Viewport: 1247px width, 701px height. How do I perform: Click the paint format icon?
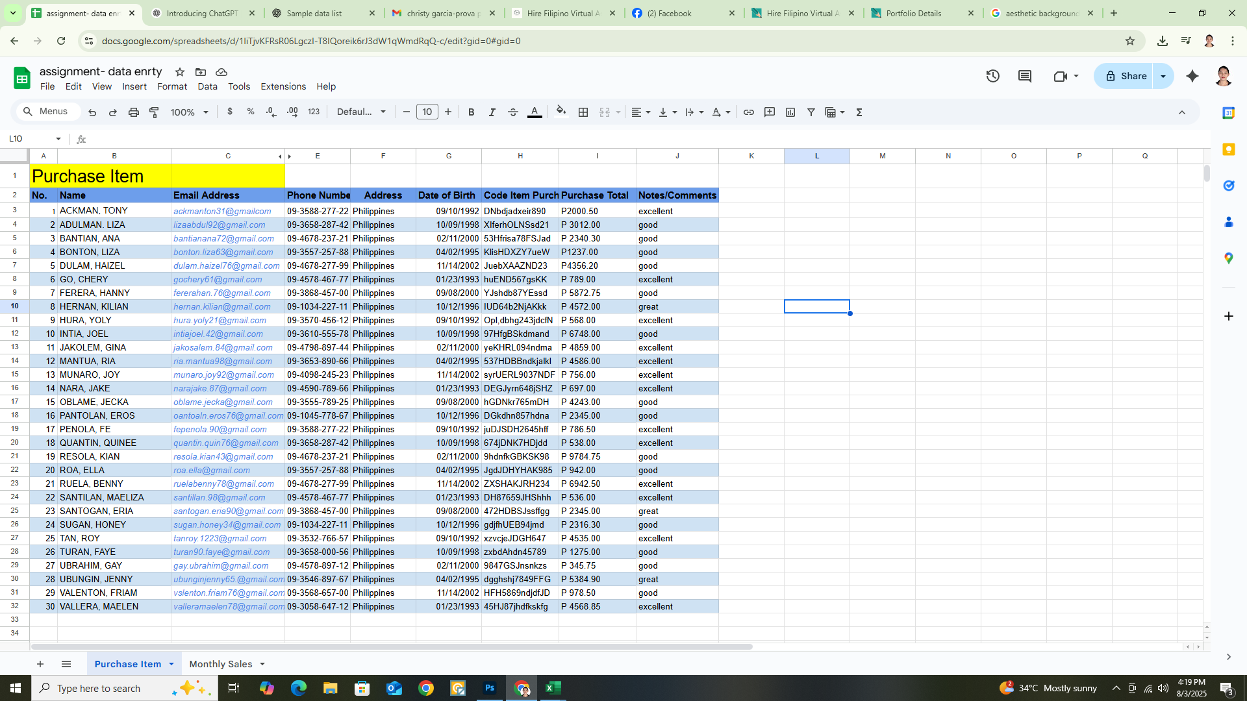pyautogui.click(x=154, y=112)
